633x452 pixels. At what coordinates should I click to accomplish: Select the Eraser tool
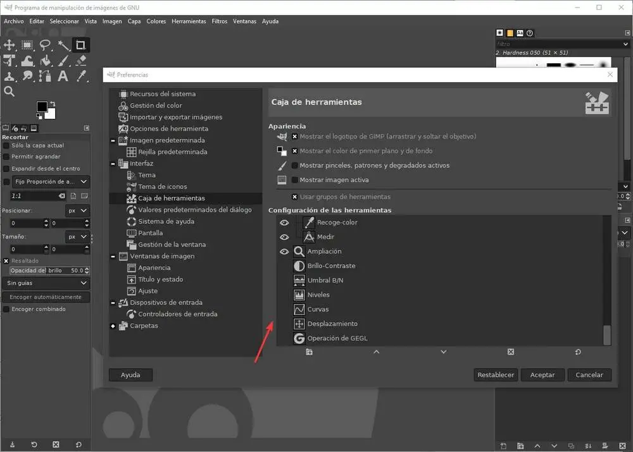tap(81, 61)
